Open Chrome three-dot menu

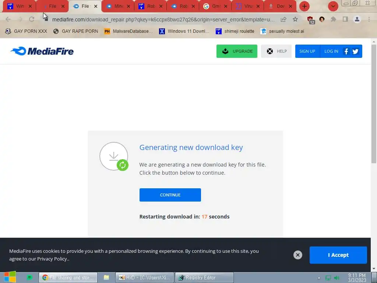click(369, 19)
